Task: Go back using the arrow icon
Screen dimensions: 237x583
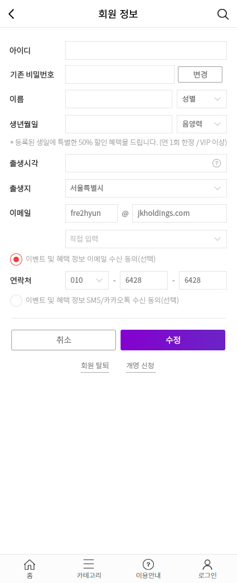Action: (12, 14)
